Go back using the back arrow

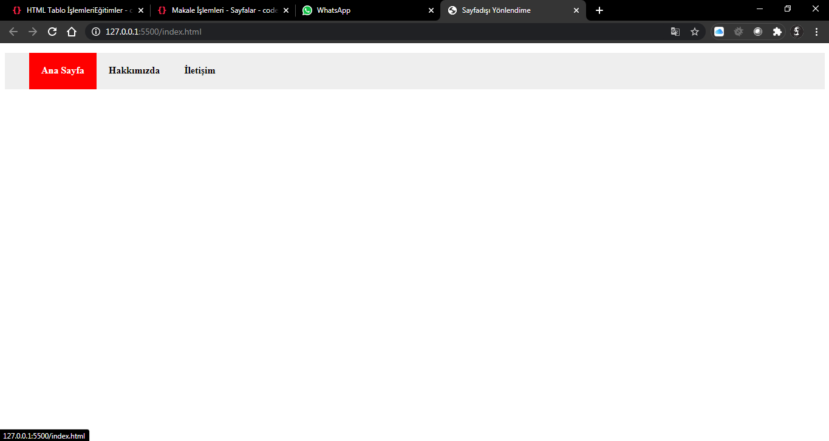[x=13, y=32]
